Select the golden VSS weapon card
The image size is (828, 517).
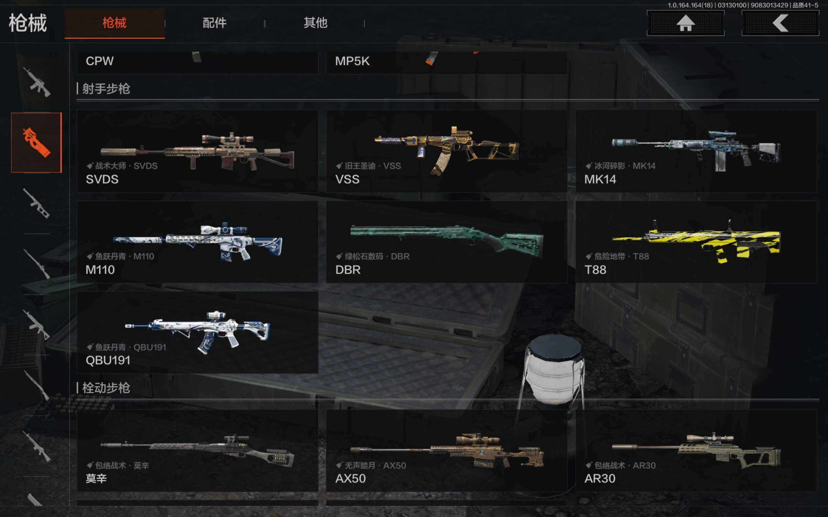pyautogui.click(x=446, y=151)
